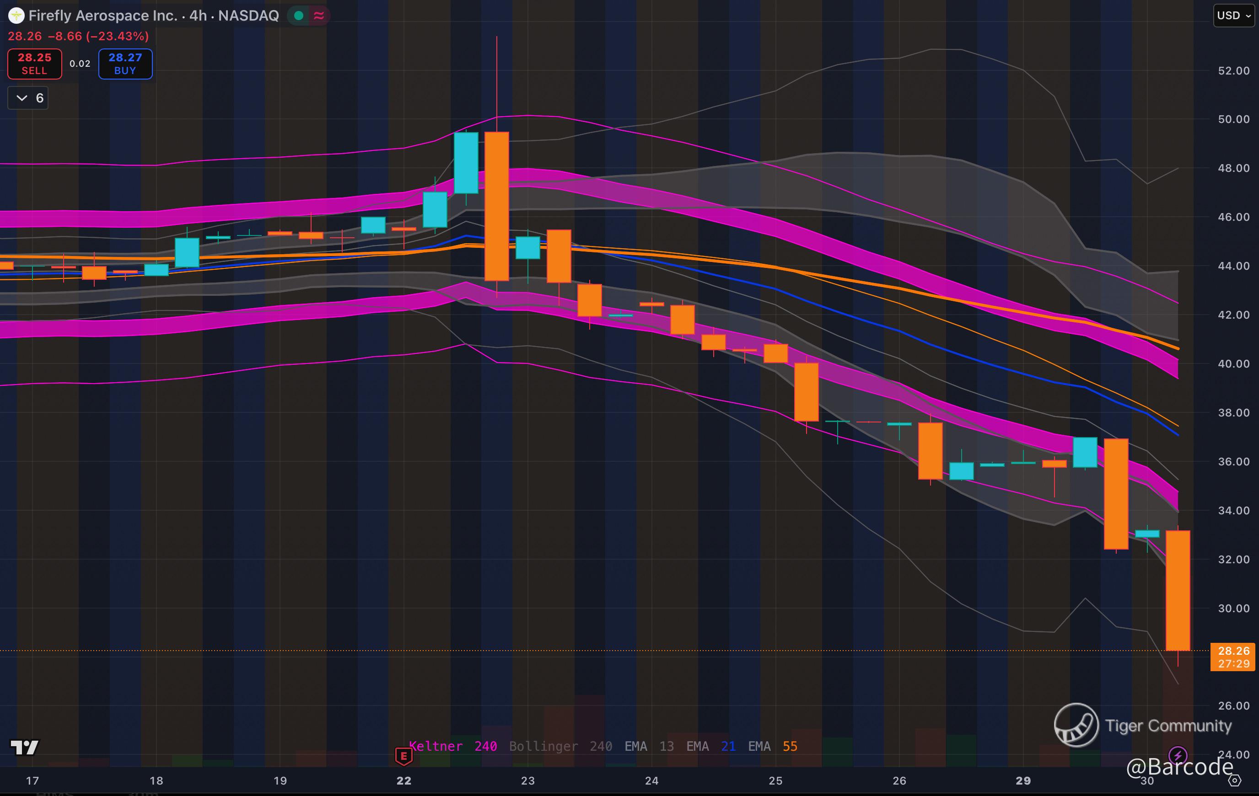This screenshot has width=1259, height=796.
Task: Select the Keltner 240 indicator label
Action: (x=453, y=746)
